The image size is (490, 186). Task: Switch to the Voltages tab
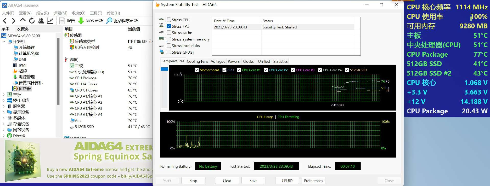click(218, 61)
